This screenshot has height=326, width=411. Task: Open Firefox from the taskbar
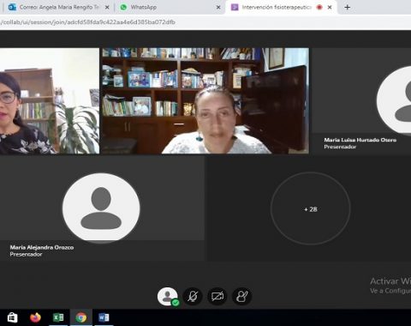[x=35, y=317]
